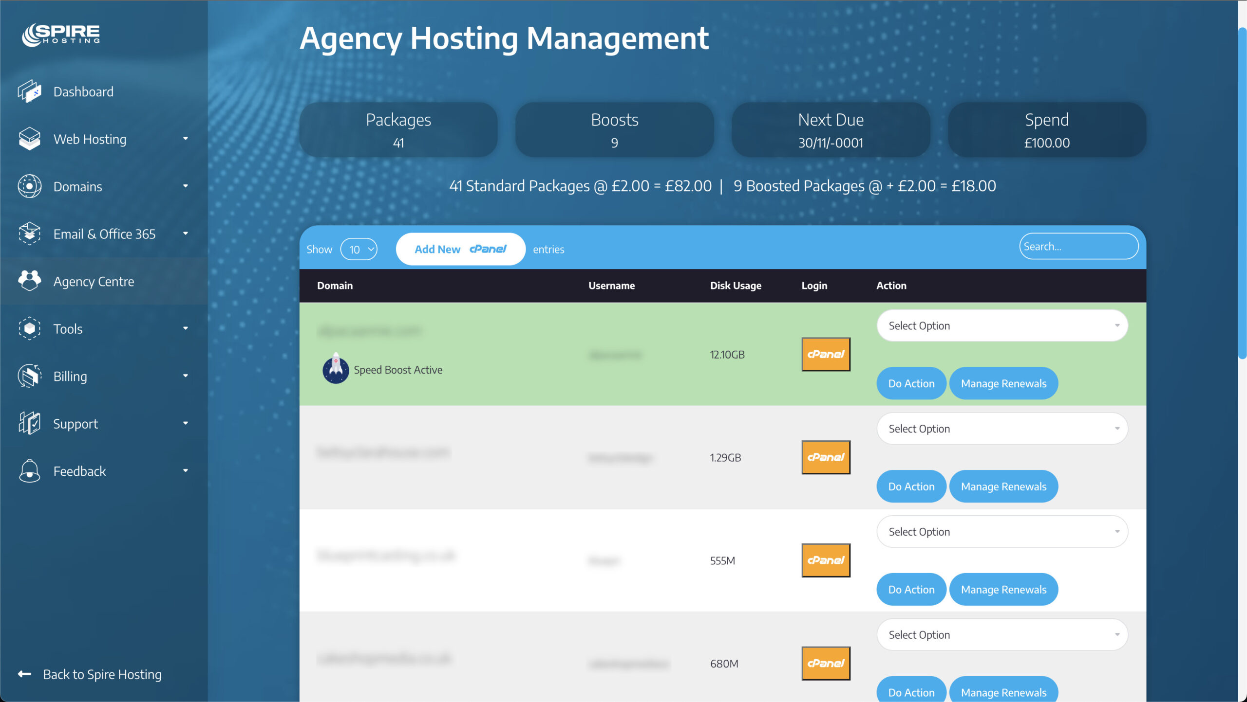Select the Tools hexagon icon
The image size is (1247, 702).
(x=29, y=328)
